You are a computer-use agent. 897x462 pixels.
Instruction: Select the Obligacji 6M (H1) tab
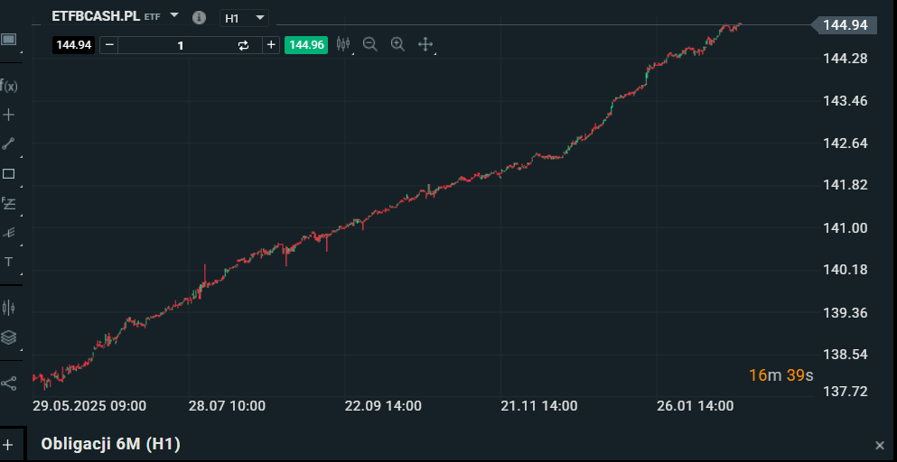(110, 444)
